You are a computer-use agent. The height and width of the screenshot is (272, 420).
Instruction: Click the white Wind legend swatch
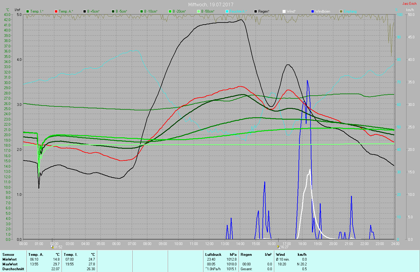pos(284,11)
